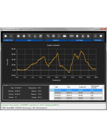Open settings with the gear icon
107x138 pixels.
click(77, 36)
